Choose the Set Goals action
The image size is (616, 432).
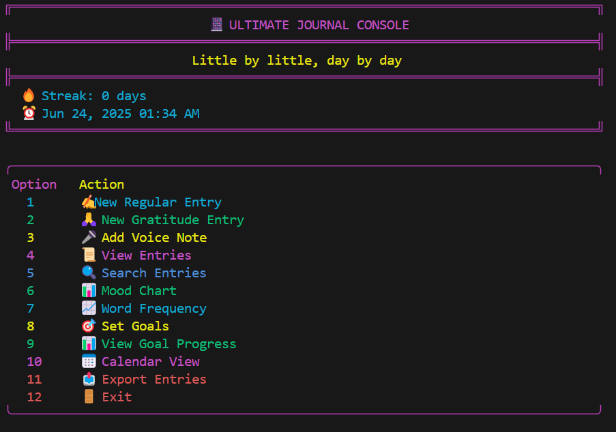tap(135, 326)
